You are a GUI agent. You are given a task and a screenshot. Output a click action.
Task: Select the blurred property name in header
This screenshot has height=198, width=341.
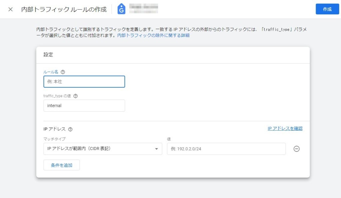tap(144, 9)
